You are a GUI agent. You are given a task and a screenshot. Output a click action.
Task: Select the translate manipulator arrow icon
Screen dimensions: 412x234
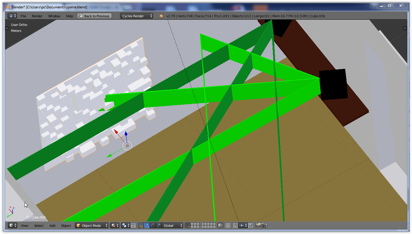(147, 226)
